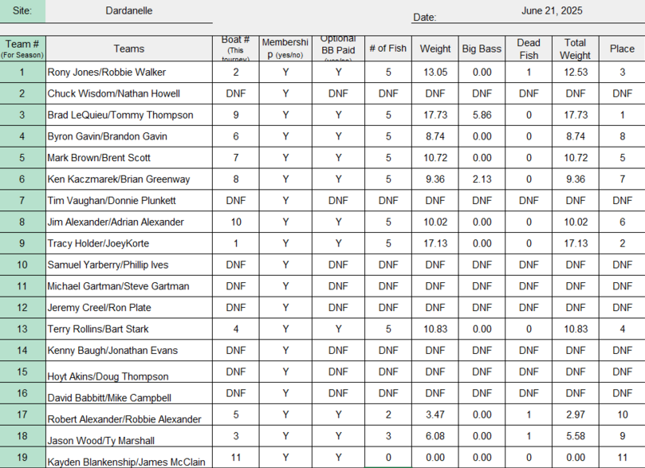This screenshot has height=468, width=645.
Task: Select boat number 11 cell
Action: tap(236, 458)
